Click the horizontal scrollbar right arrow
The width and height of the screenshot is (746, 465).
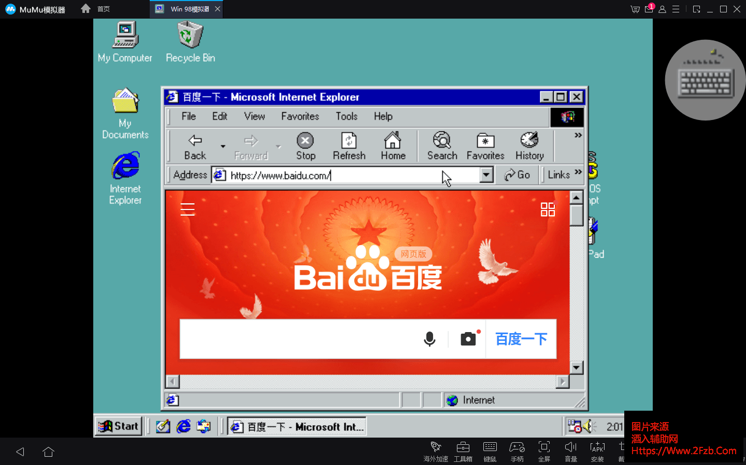pyautogui.click(x=563, y=382)
